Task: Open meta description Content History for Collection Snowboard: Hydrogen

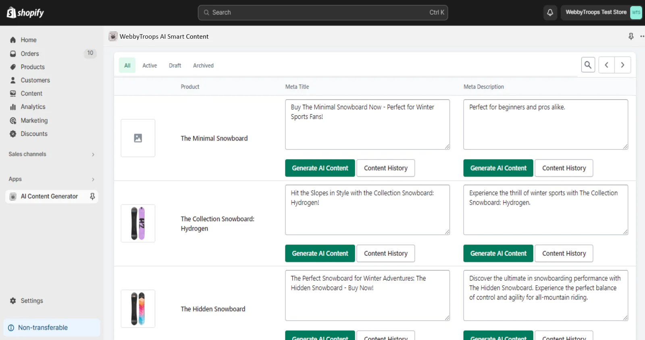Action: point(564,253)
